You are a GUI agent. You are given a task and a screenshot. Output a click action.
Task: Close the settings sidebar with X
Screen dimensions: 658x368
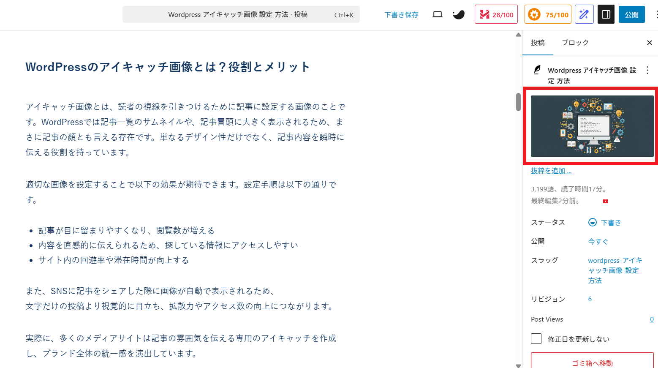650,43
